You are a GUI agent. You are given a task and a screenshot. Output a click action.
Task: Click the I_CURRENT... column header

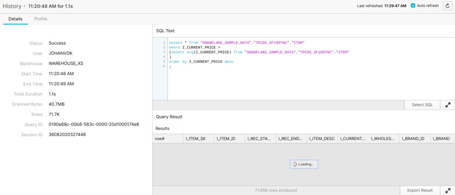tap(353, 139)
